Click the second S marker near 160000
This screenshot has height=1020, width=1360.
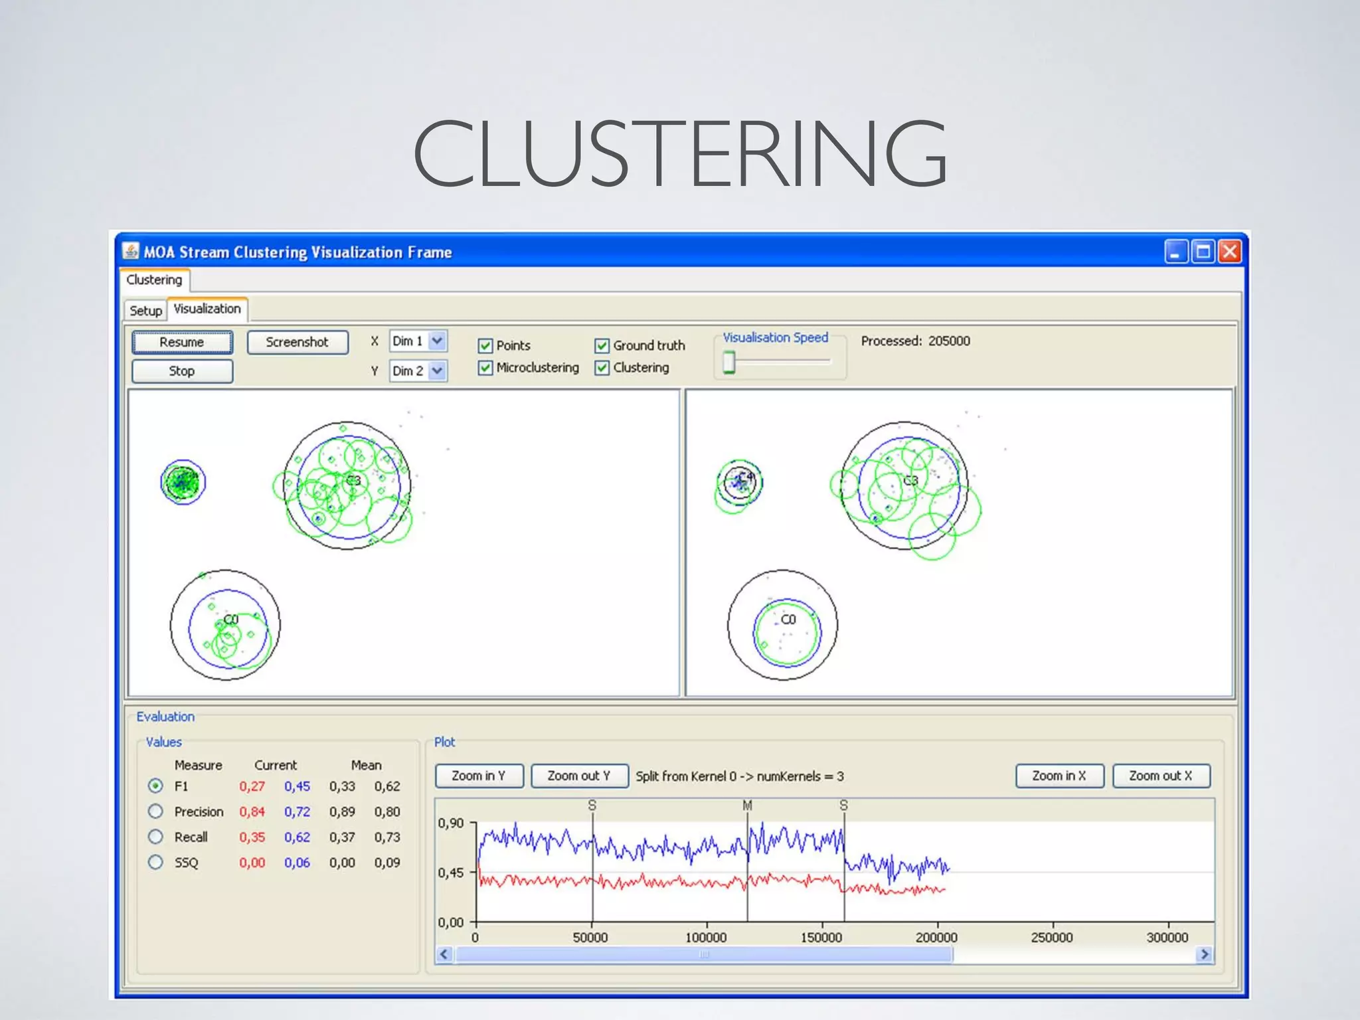point(843,806)
